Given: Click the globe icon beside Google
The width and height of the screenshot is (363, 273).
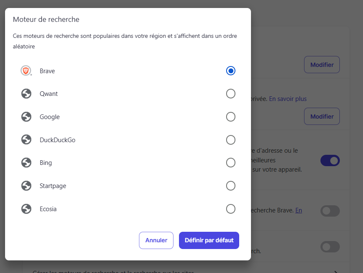Looking at the screenshot, I should click(x=27, y=117).
